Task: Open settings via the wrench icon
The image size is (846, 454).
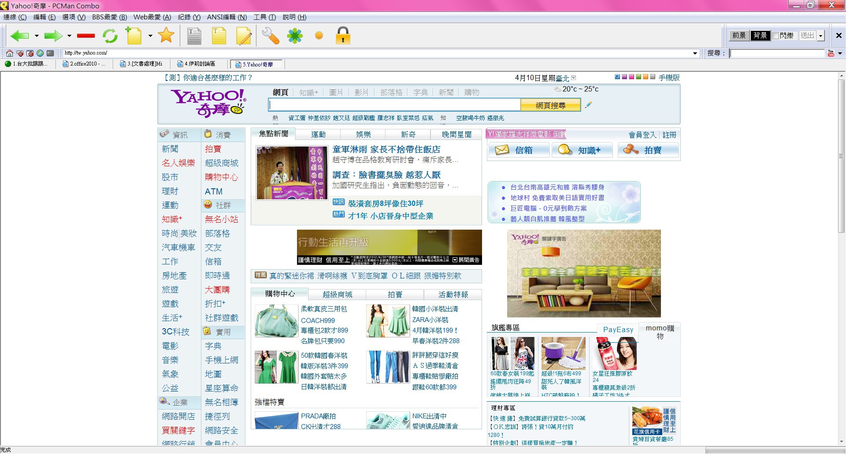Action: 271,36
